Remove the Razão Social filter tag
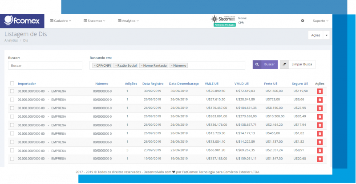Image resolution: width=356 pixels, height=184 pixels. (116, 66)
